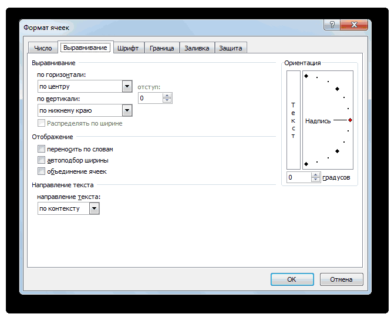Click the red diamond orientation marker
Image resolution: width=391 pixels, height=314 pixels.
pos(350,120)
